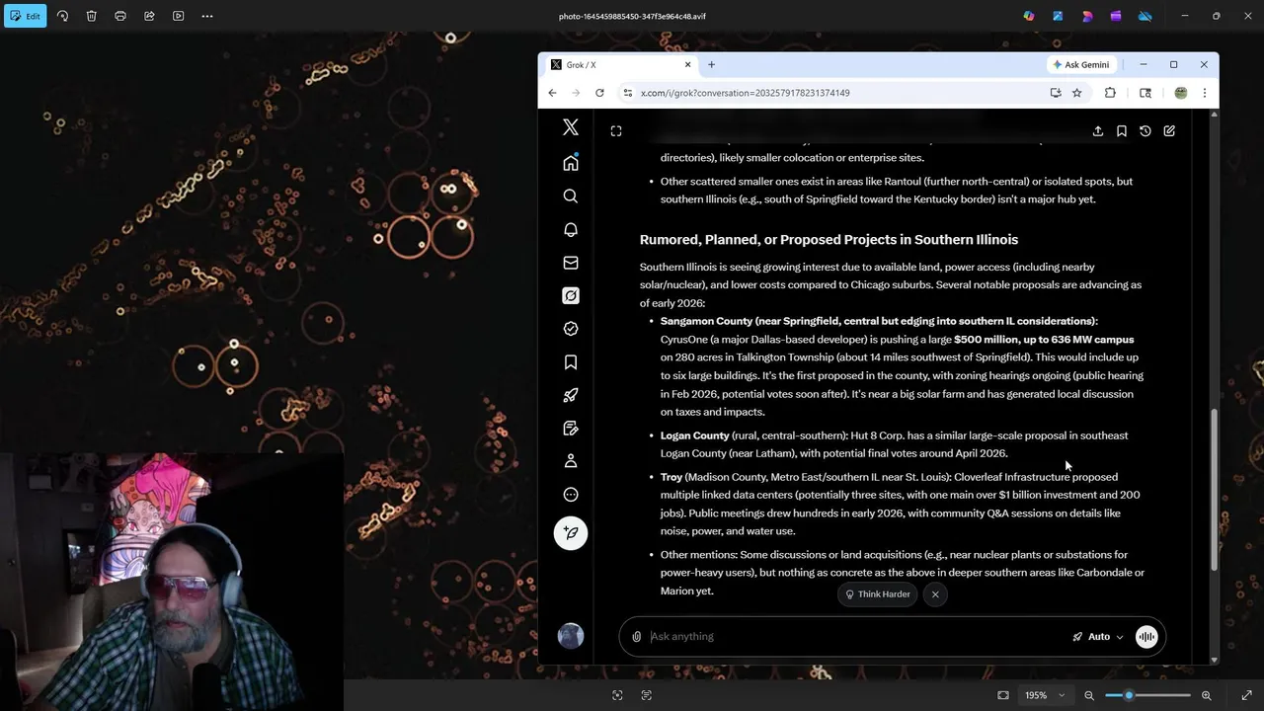Open X Notifications bell

[x=571, y=229]
